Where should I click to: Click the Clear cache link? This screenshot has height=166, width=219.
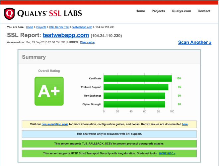[87, 42]
